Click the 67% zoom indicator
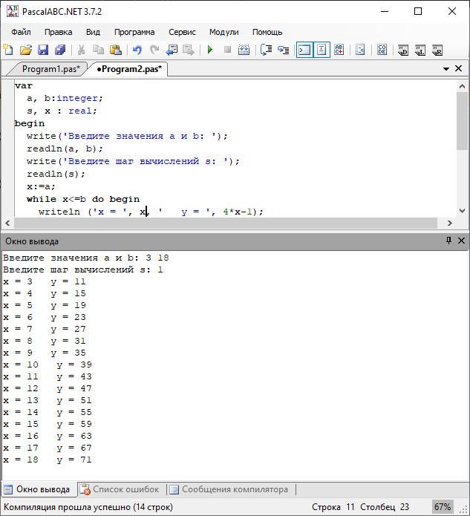The height and width of the screenshot is (516, 470). [x=443, y=507]
